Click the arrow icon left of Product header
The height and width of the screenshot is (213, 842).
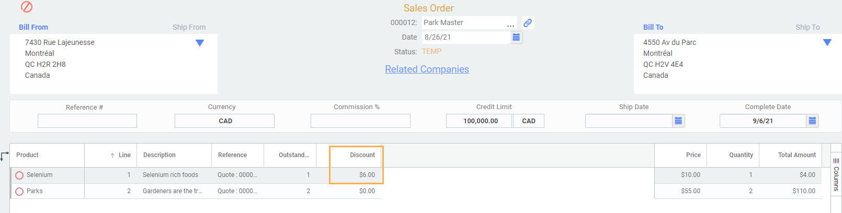(x=5, y=156)
